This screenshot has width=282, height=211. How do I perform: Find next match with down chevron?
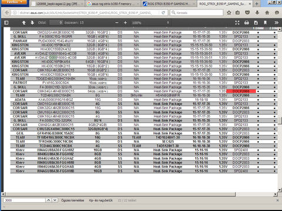55,200
